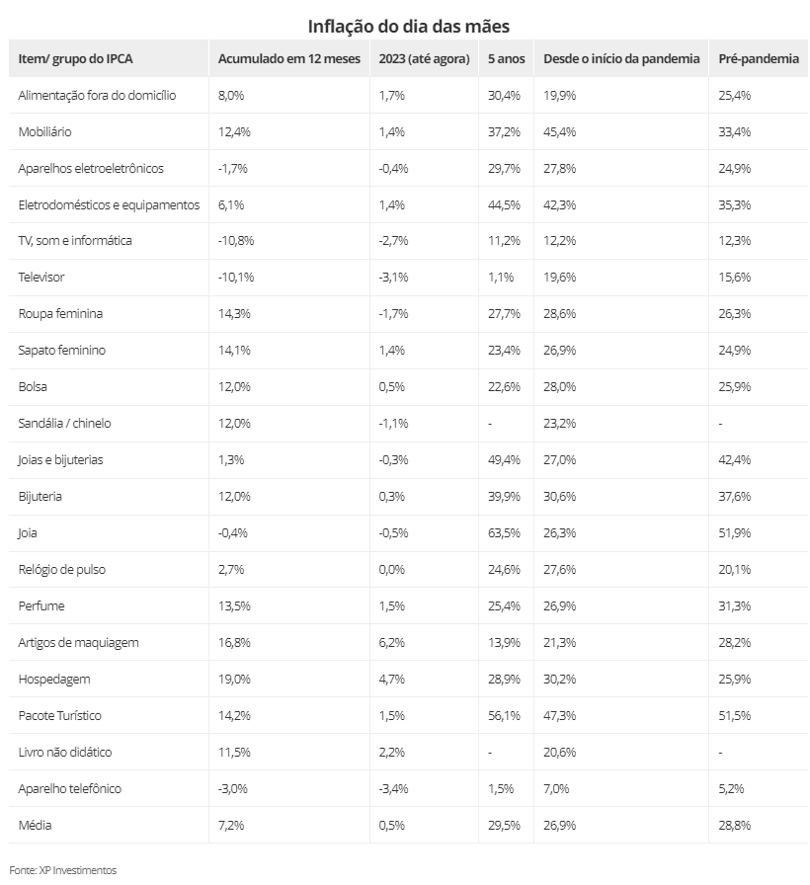The image size is (810, 885).
Task: Click the 'TV, som e informática' row
Action: tap(408, 241)
